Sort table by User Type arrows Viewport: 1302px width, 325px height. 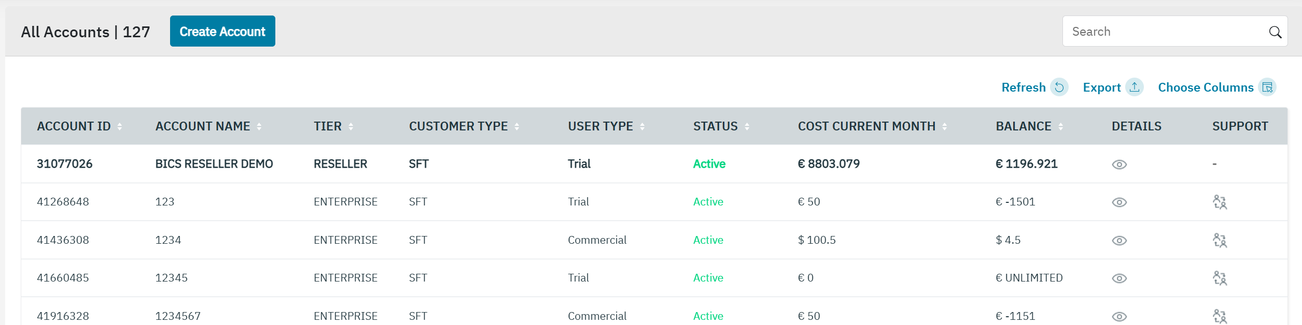point(642,127)
